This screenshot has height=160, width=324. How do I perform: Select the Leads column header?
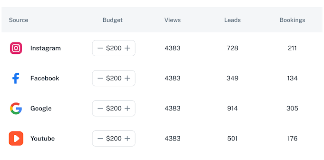point(233,20)
